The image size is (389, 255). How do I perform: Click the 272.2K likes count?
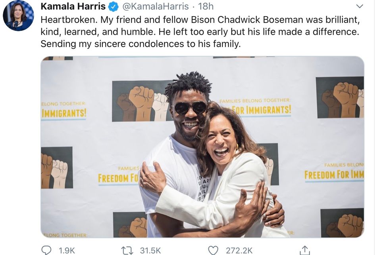(x=239, y=251)
